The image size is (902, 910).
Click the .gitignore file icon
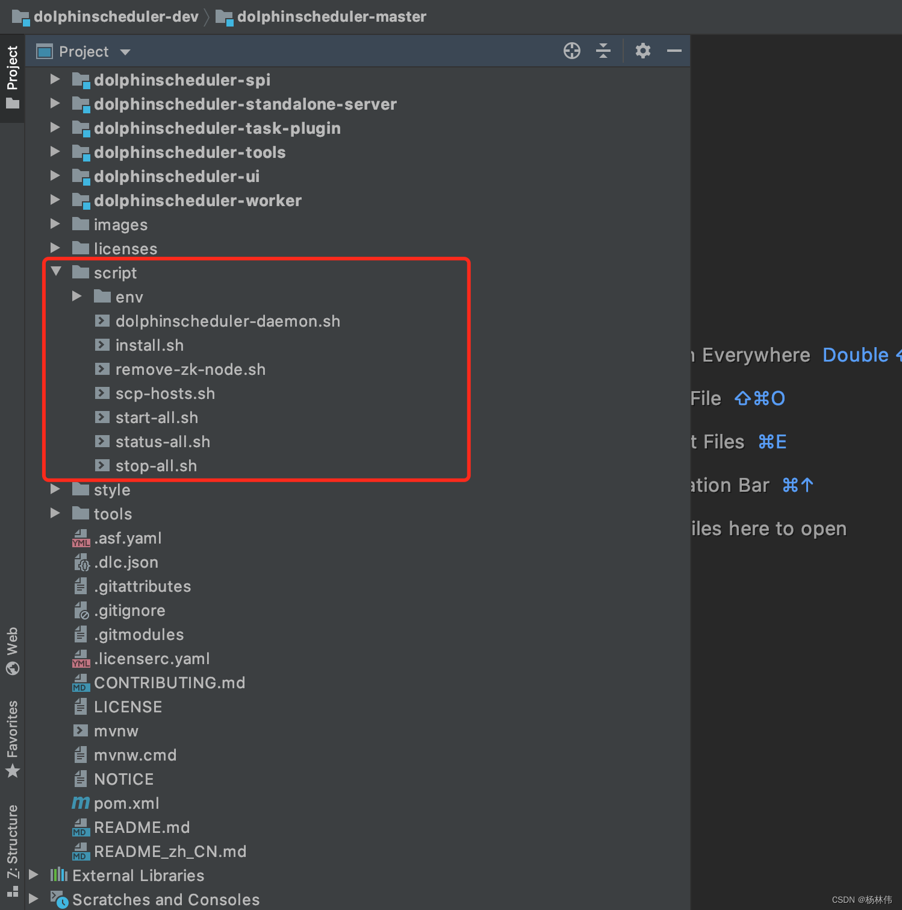[x=81, y=610]
